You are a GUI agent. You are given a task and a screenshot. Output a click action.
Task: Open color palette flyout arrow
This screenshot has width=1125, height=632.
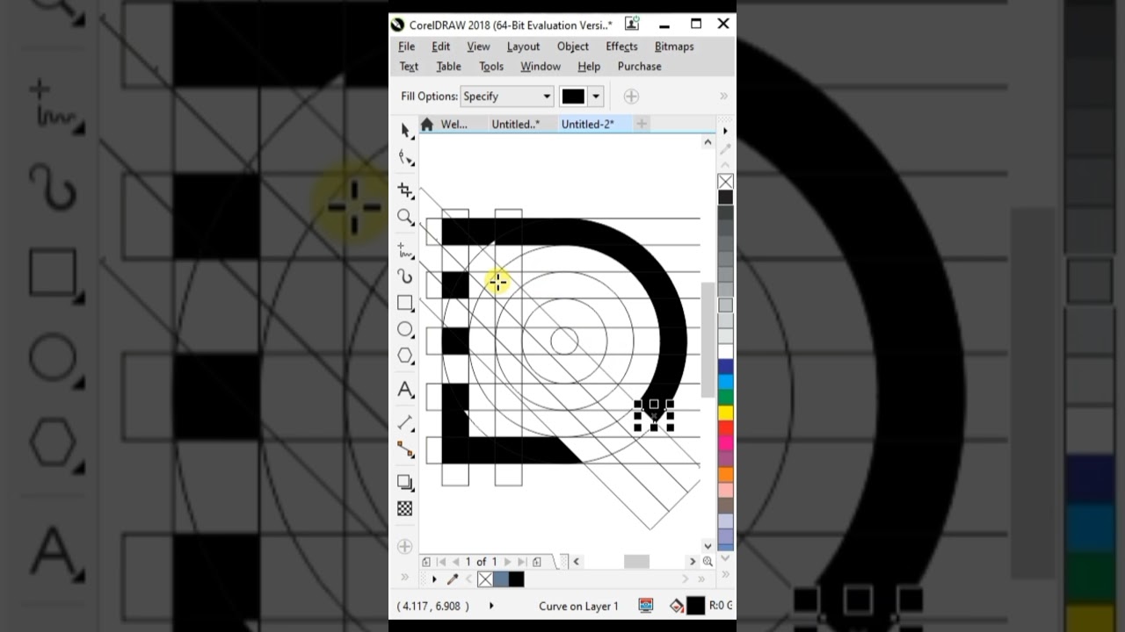[x=725, y=131]
